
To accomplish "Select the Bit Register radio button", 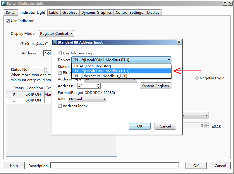I will tap(22, 44).
